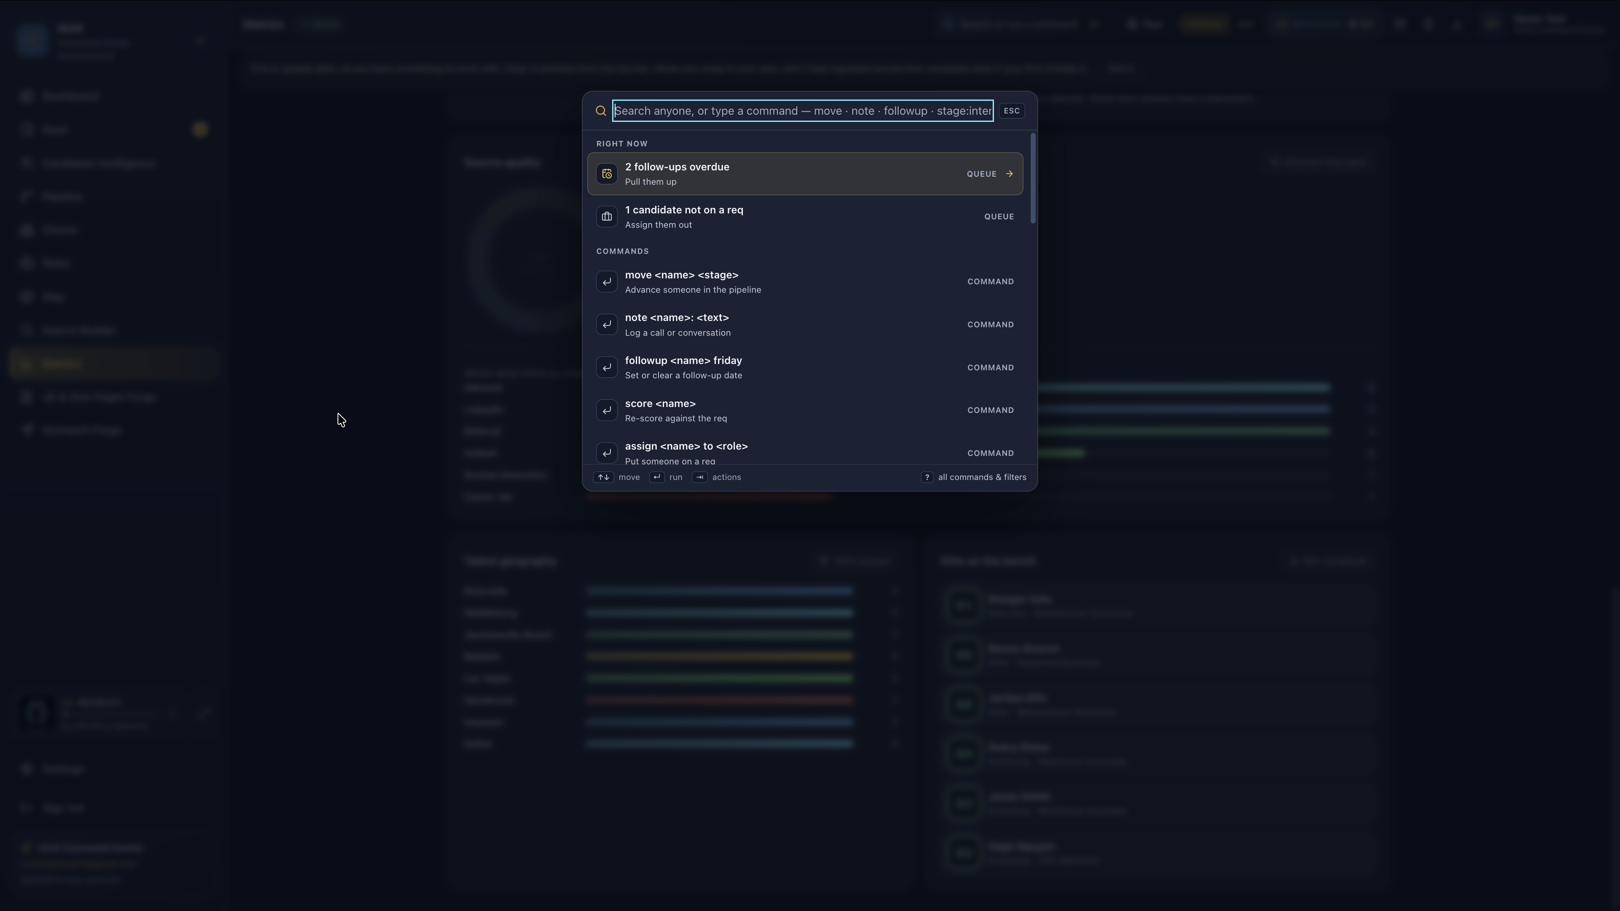Viewport: 1620px width, 911px height.
Task: Click the tab key actions hint
Action: (x=699, y=477)
